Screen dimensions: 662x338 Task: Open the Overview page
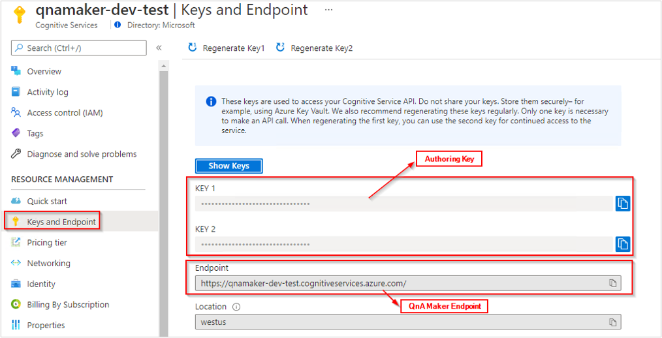[x=44, y=72]
